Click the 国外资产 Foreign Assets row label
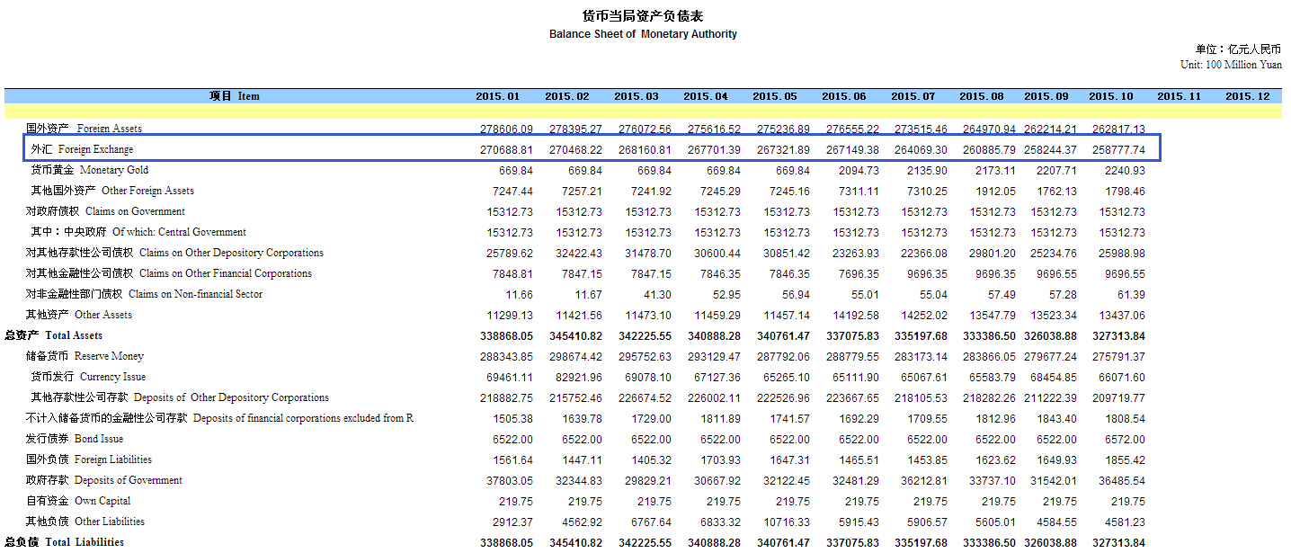Image resolution: width=1291 pixels, height=553 pixels. 84,129
